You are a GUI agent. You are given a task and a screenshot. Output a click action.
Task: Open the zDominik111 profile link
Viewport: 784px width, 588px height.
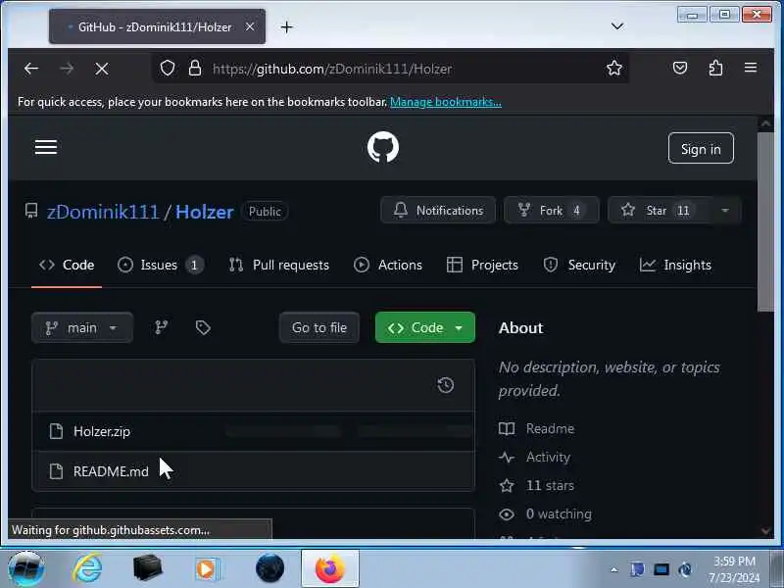(103, 212)
